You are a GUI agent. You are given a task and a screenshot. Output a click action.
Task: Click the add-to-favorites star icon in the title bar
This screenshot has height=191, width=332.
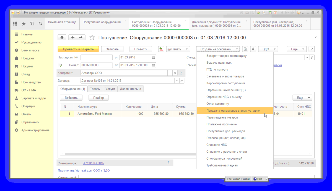tap(258, 13)
